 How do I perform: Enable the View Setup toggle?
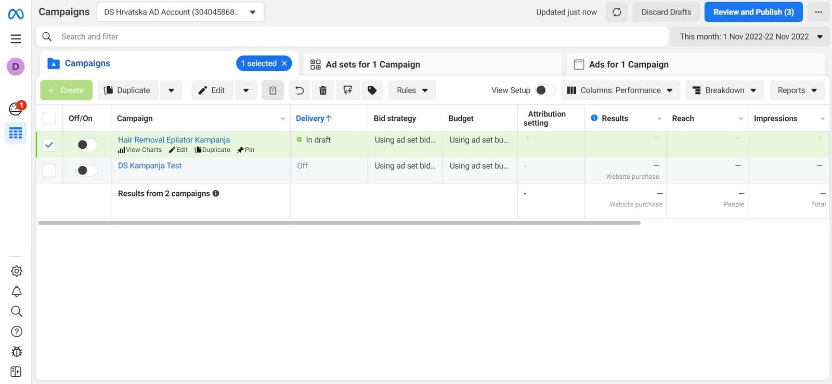click(545, 90)
